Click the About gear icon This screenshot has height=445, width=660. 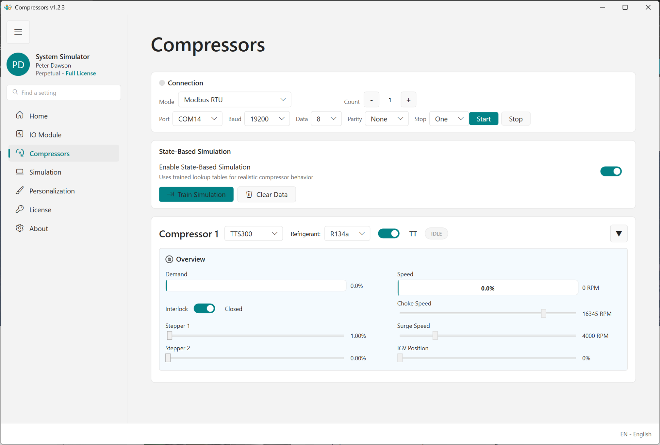20,228
